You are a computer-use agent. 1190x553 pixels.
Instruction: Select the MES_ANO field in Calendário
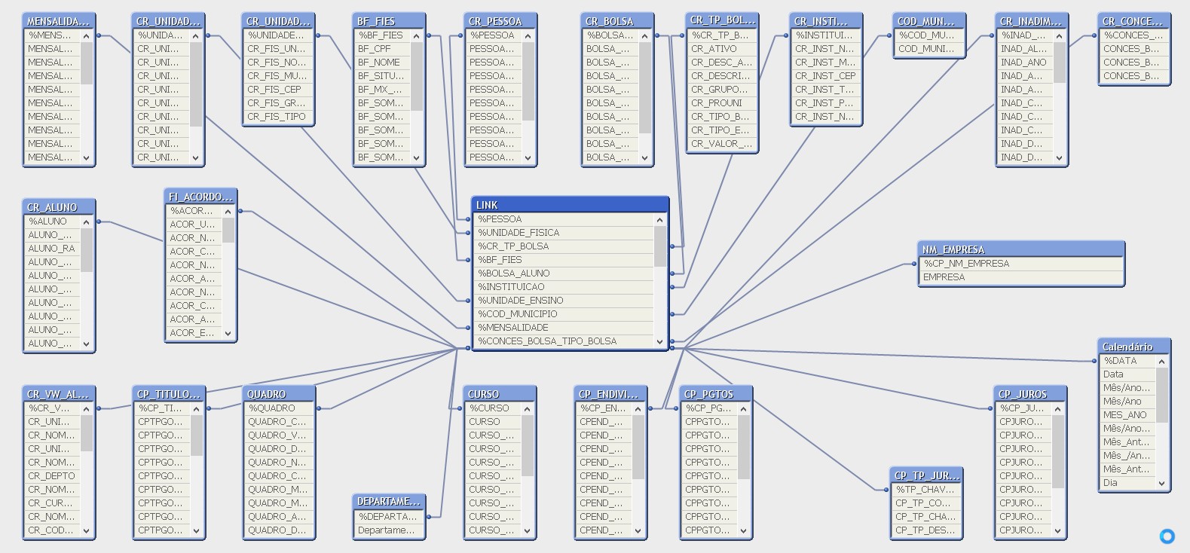1127,415
